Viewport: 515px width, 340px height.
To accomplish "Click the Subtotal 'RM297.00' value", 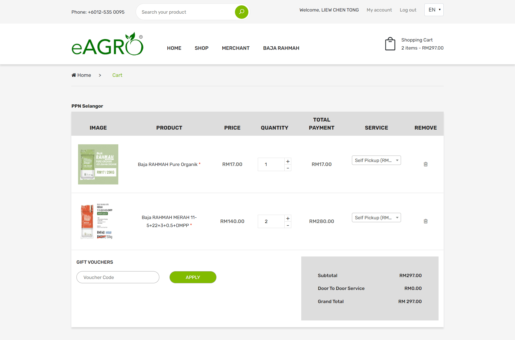I will click(x=410, y=275).
